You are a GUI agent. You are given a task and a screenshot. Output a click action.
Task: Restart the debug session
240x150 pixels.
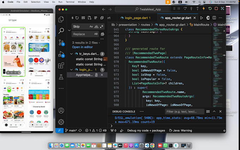click(210, 8)
